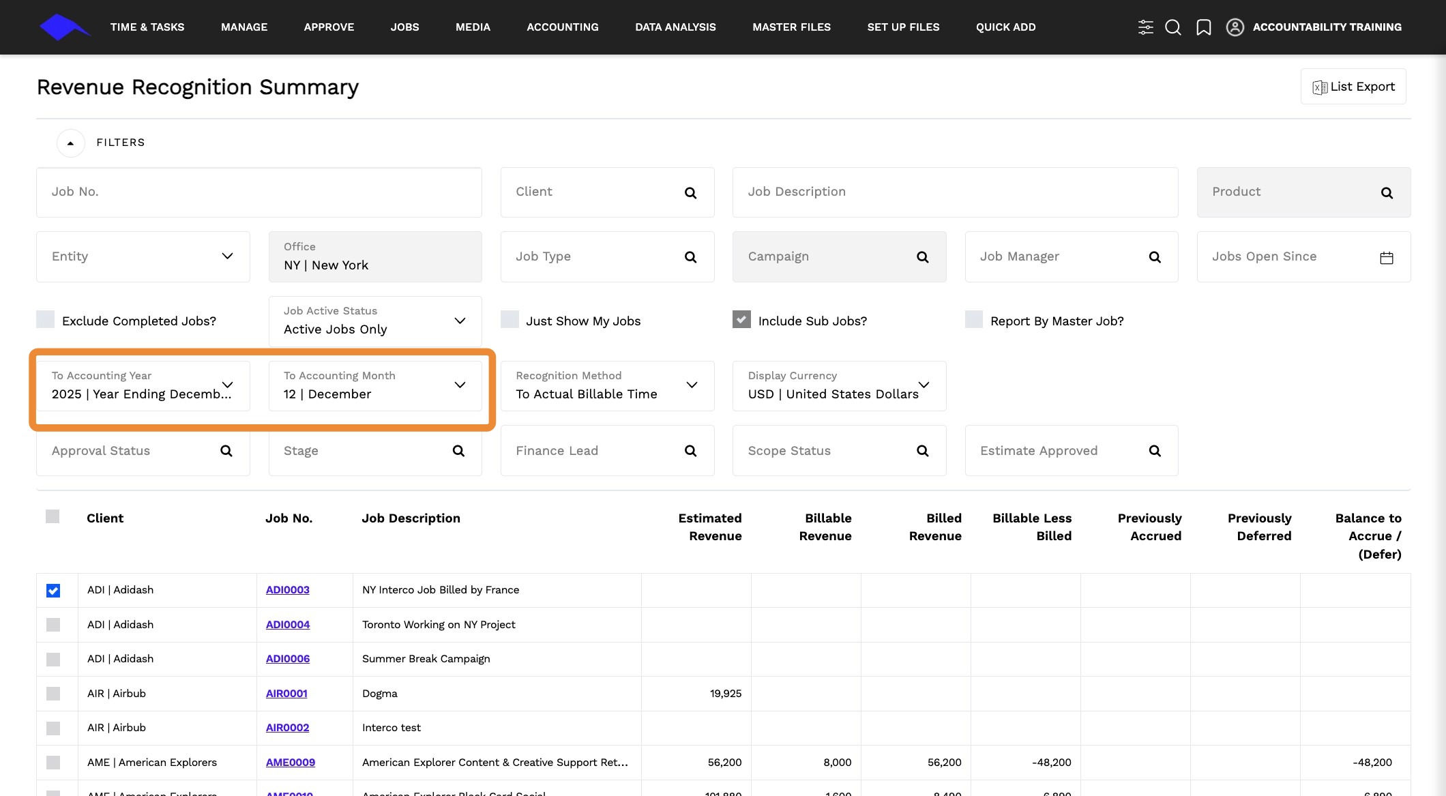
Task: Open the Media menu
Action: (x=473, y=27)
